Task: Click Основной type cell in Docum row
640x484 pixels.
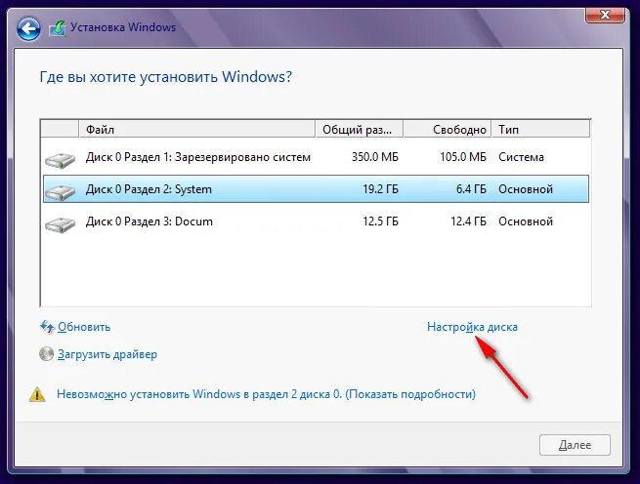Action: pyautogui.click(x=526, y=222)
